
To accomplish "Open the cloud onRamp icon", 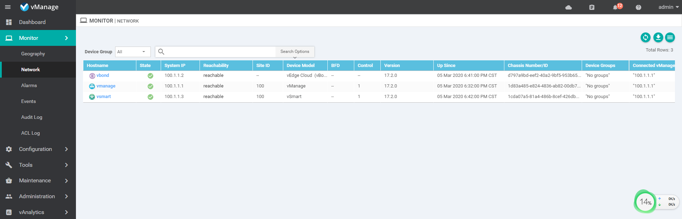I will pyautogui.click(x=569, y=7).
